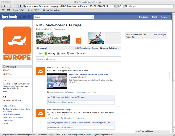Click Gefällt mir nicht mehr link

pos(13,117)
